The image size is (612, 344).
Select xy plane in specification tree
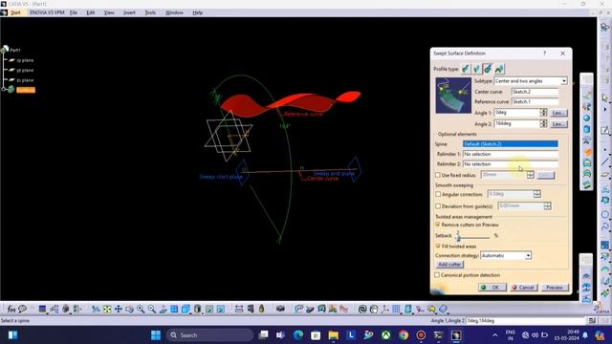(25, 60)
